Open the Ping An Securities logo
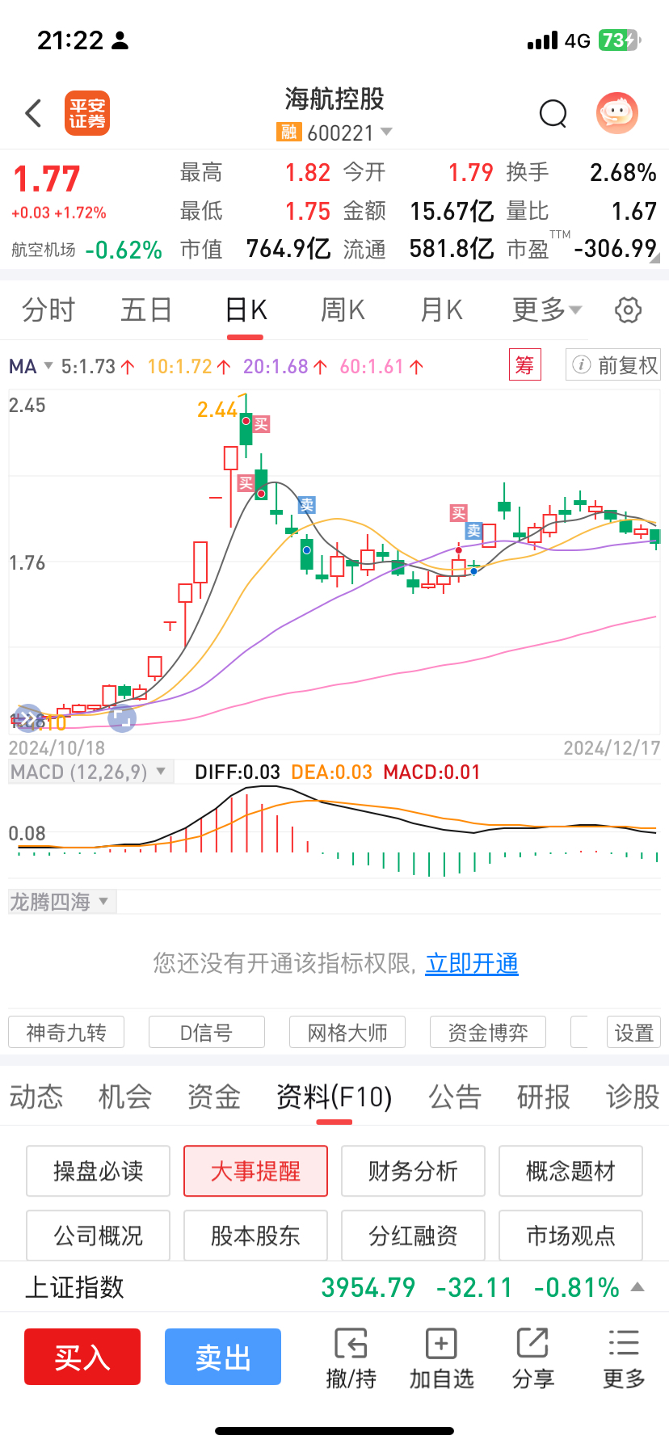This screenshot has height=1448, width=669. (x=87, y=113)
